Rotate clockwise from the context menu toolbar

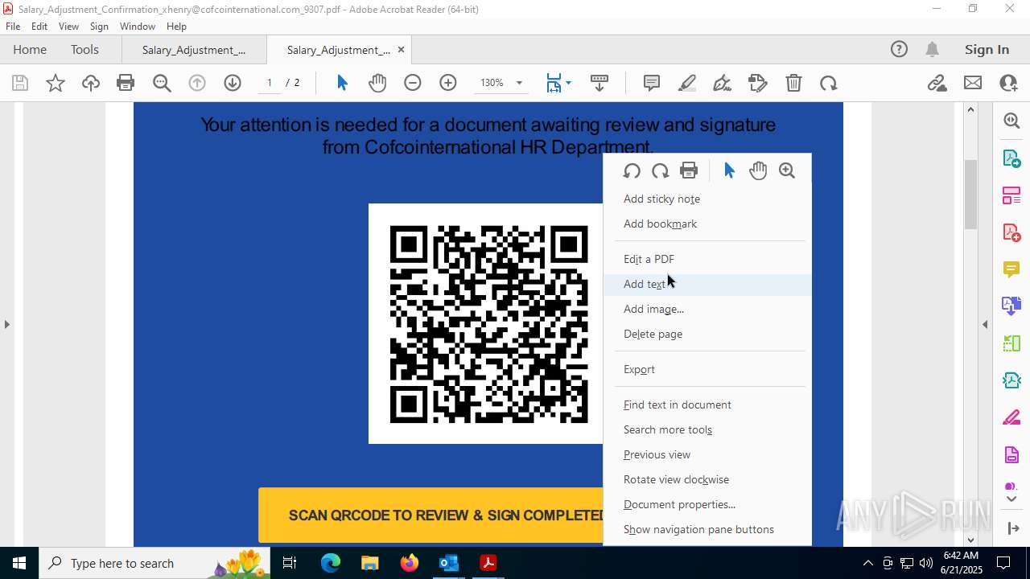coord(661,170)
